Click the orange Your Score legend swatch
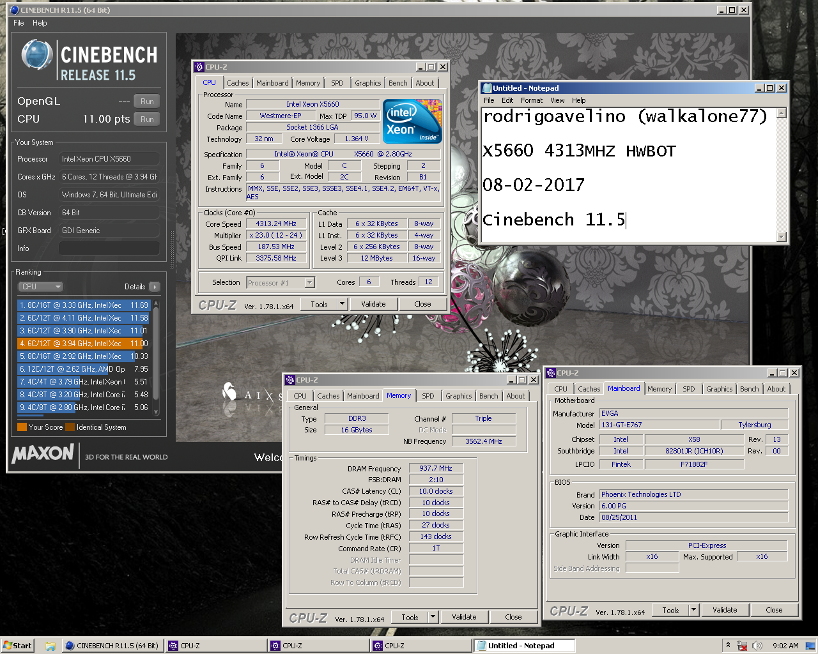 22,427
